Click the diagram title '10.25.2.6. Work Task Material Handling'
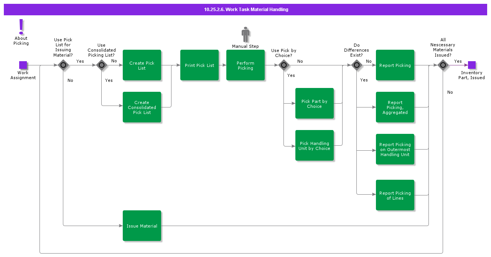 click(246, 10)
